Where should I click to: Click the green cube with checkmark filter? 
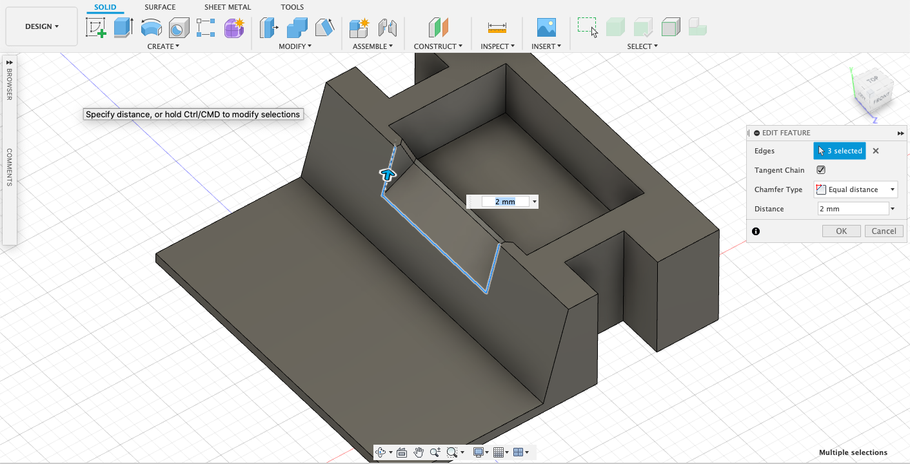[643, 28]
